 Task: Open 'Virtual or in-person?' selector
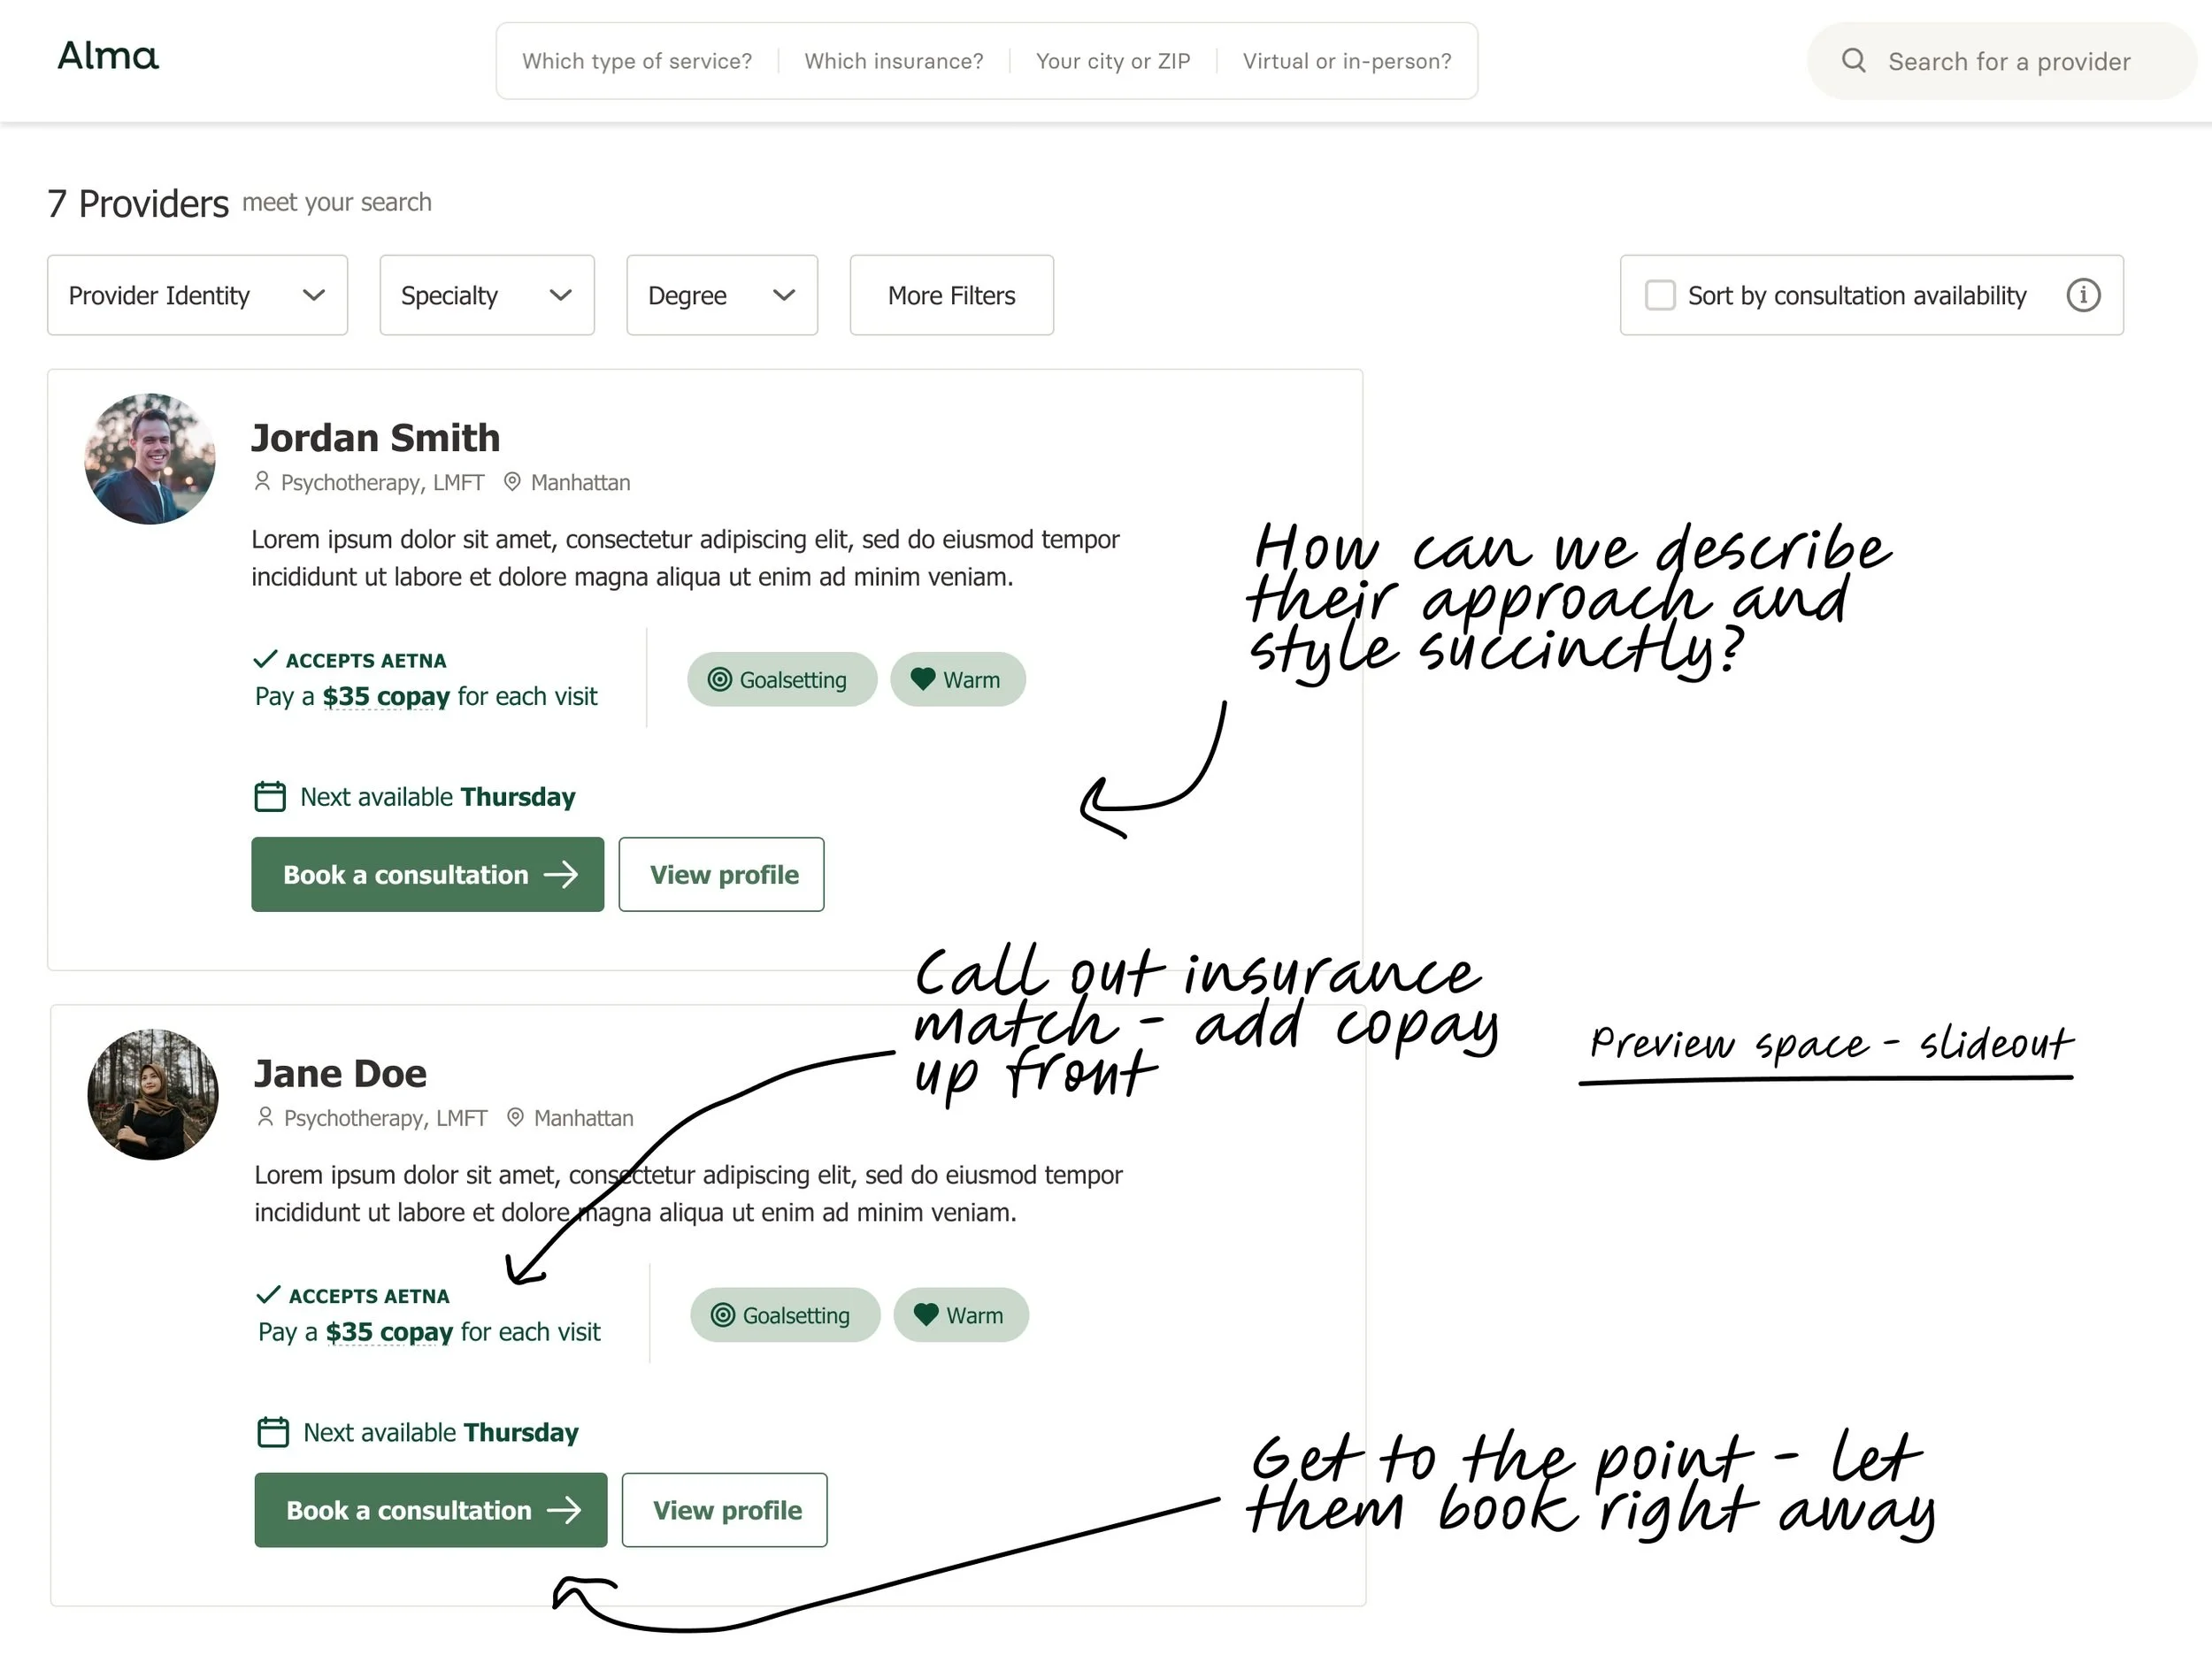[1346, 61]
